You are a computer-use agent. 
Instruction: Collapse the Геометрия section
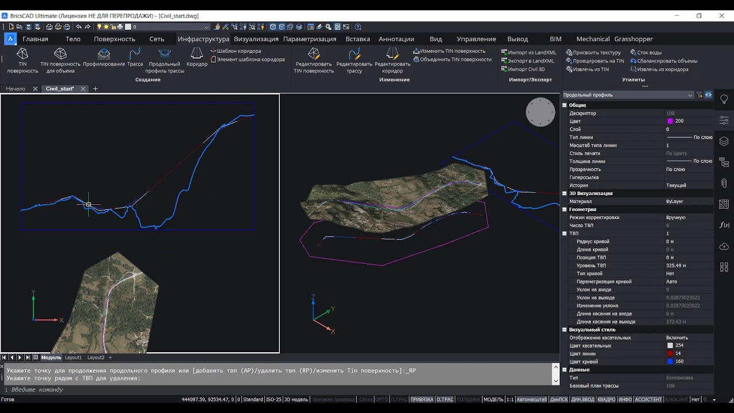click(x=564, y=209)
